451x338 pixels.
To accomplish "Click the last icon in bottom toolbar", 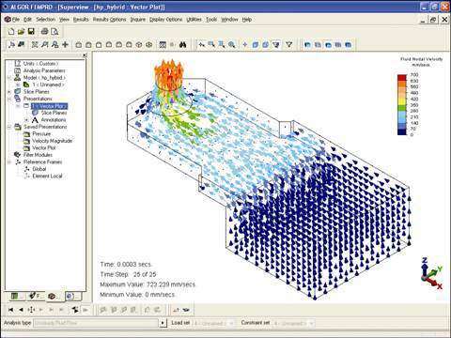I will (187, 310).
